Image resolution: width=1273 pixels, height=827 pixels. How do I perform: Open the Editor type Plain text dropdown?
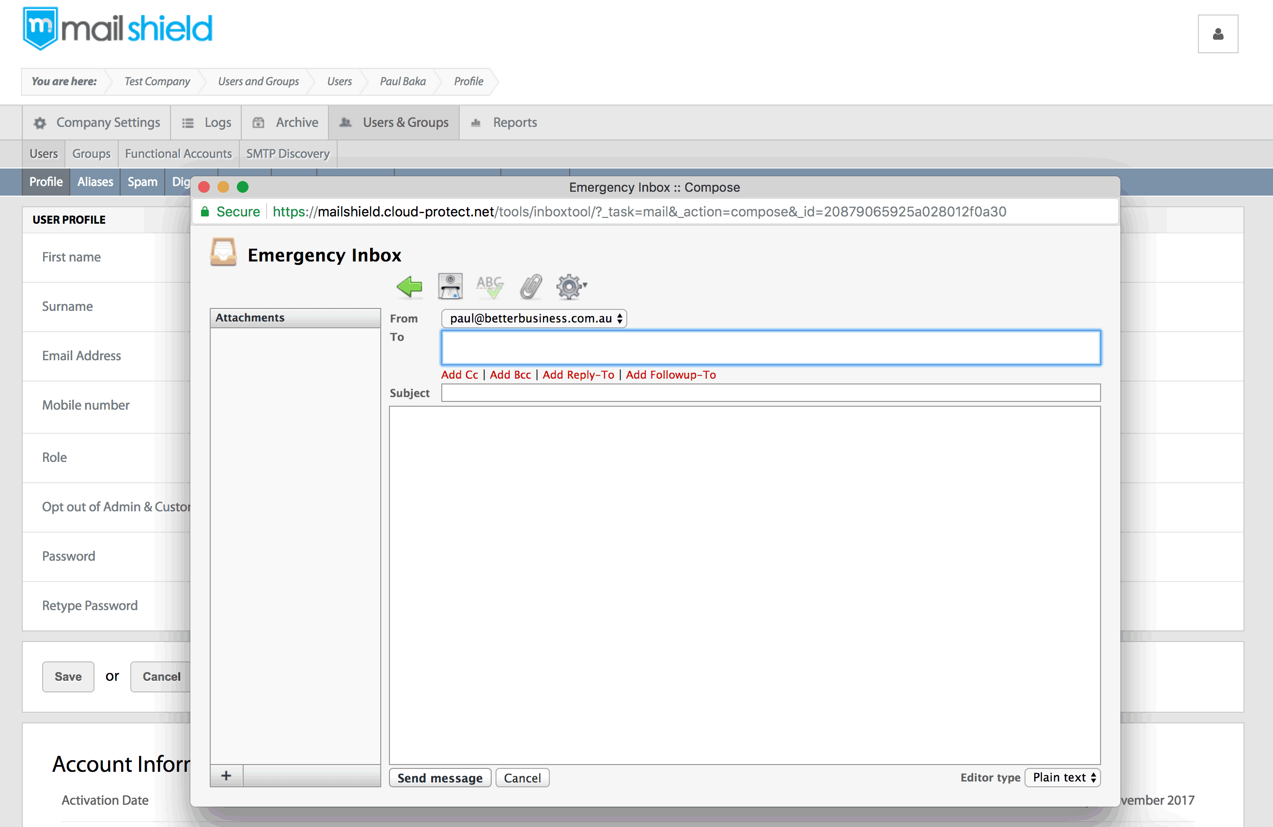click(x=1063, y=777)
